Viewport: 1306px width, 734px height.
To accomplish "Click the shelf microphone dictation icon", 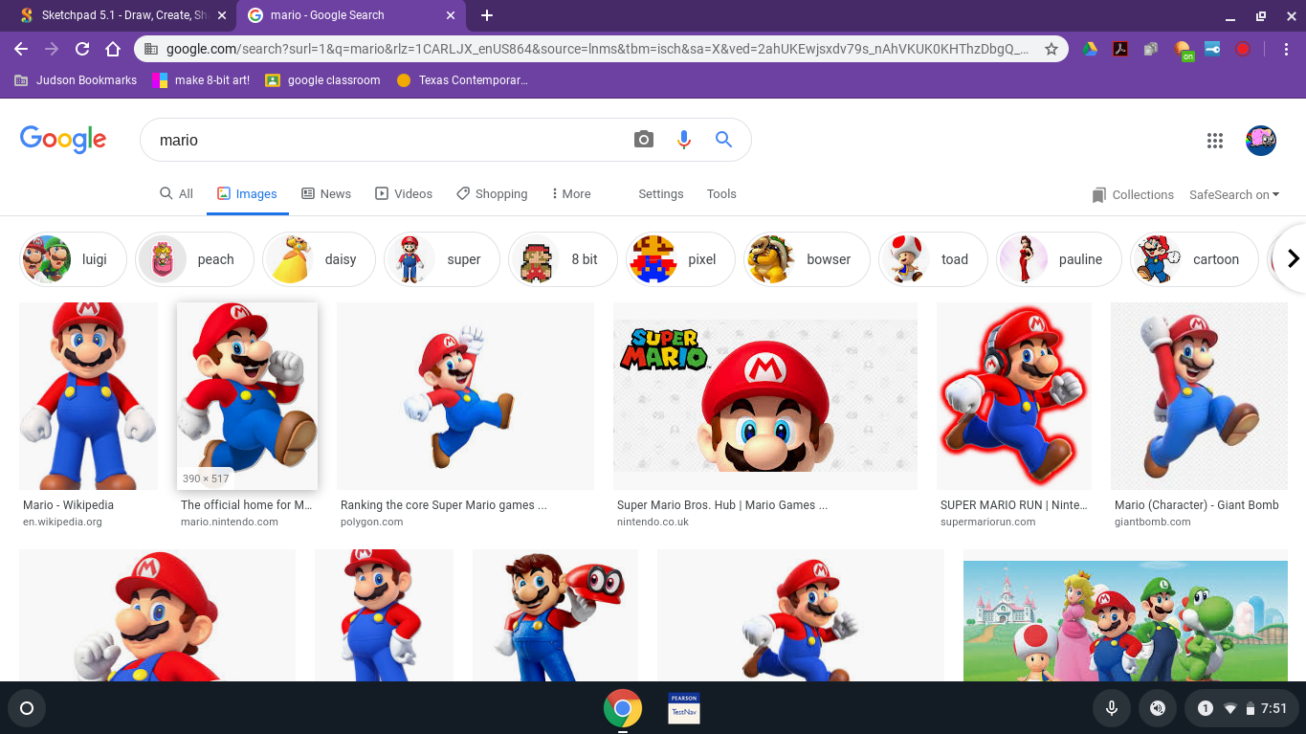I will (x=1112, y=708).
